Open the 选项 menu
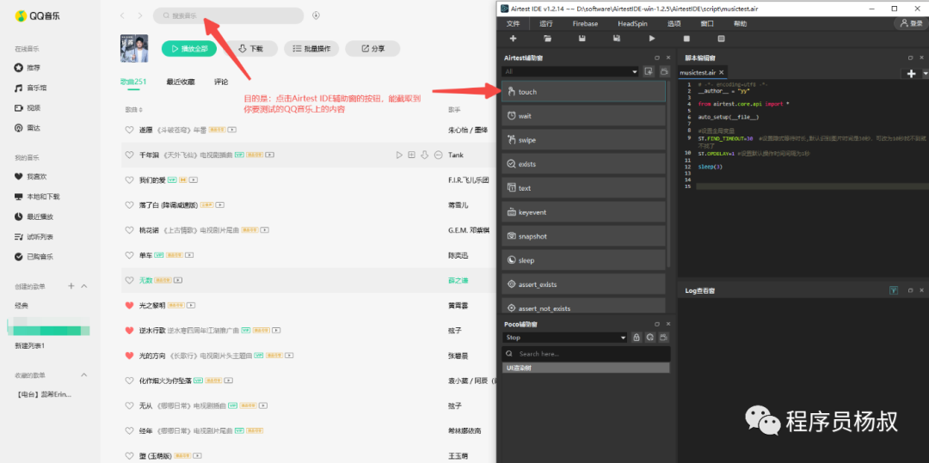Viewport: 929px width, 463px height. 674,24
